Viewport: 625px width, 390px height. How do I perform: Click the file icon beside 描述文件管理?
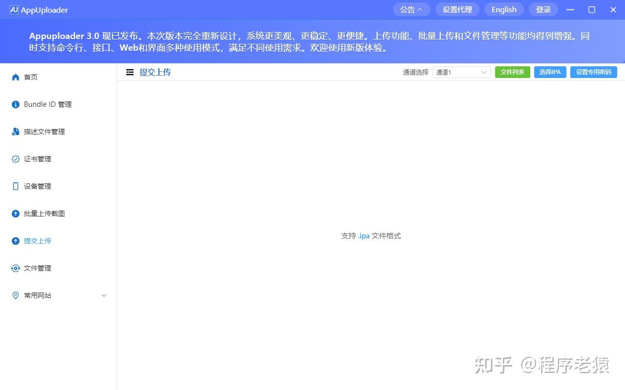pos(16,132)
